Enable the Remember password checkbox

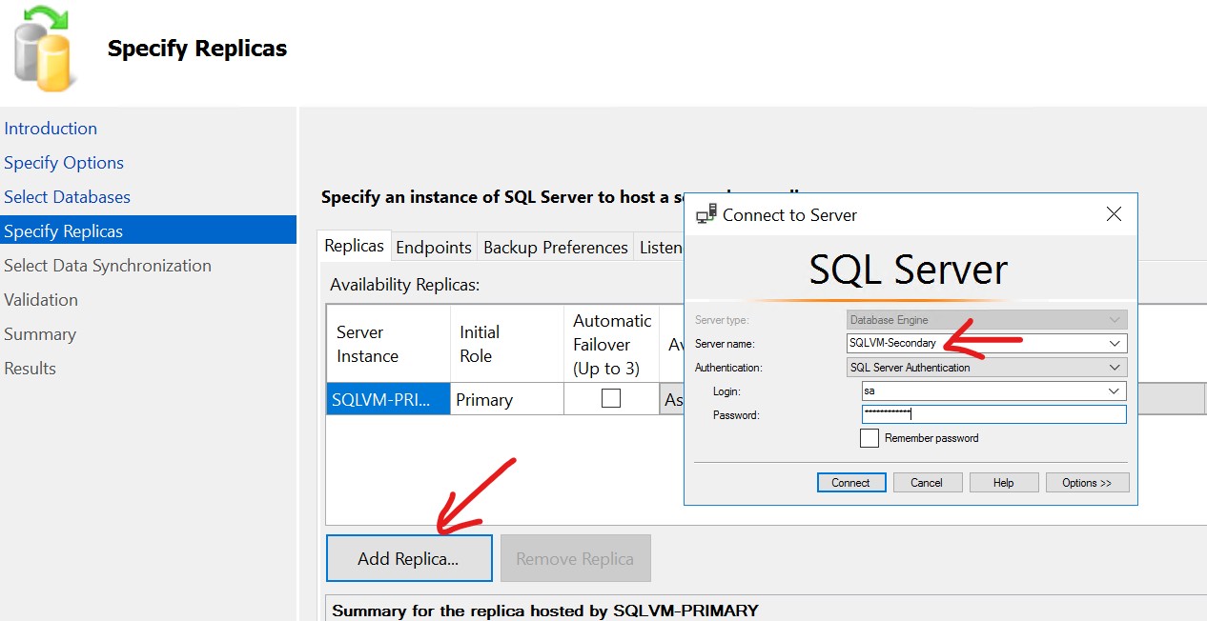869,438
